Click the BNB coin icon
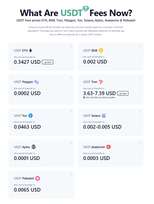The width and height of the screenshot is (154, 204). 101,50
